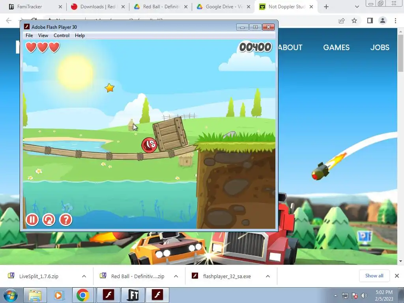Show hidden system tray icons
The height and width of the screenshot is (303, 404).
pos(335,296)
